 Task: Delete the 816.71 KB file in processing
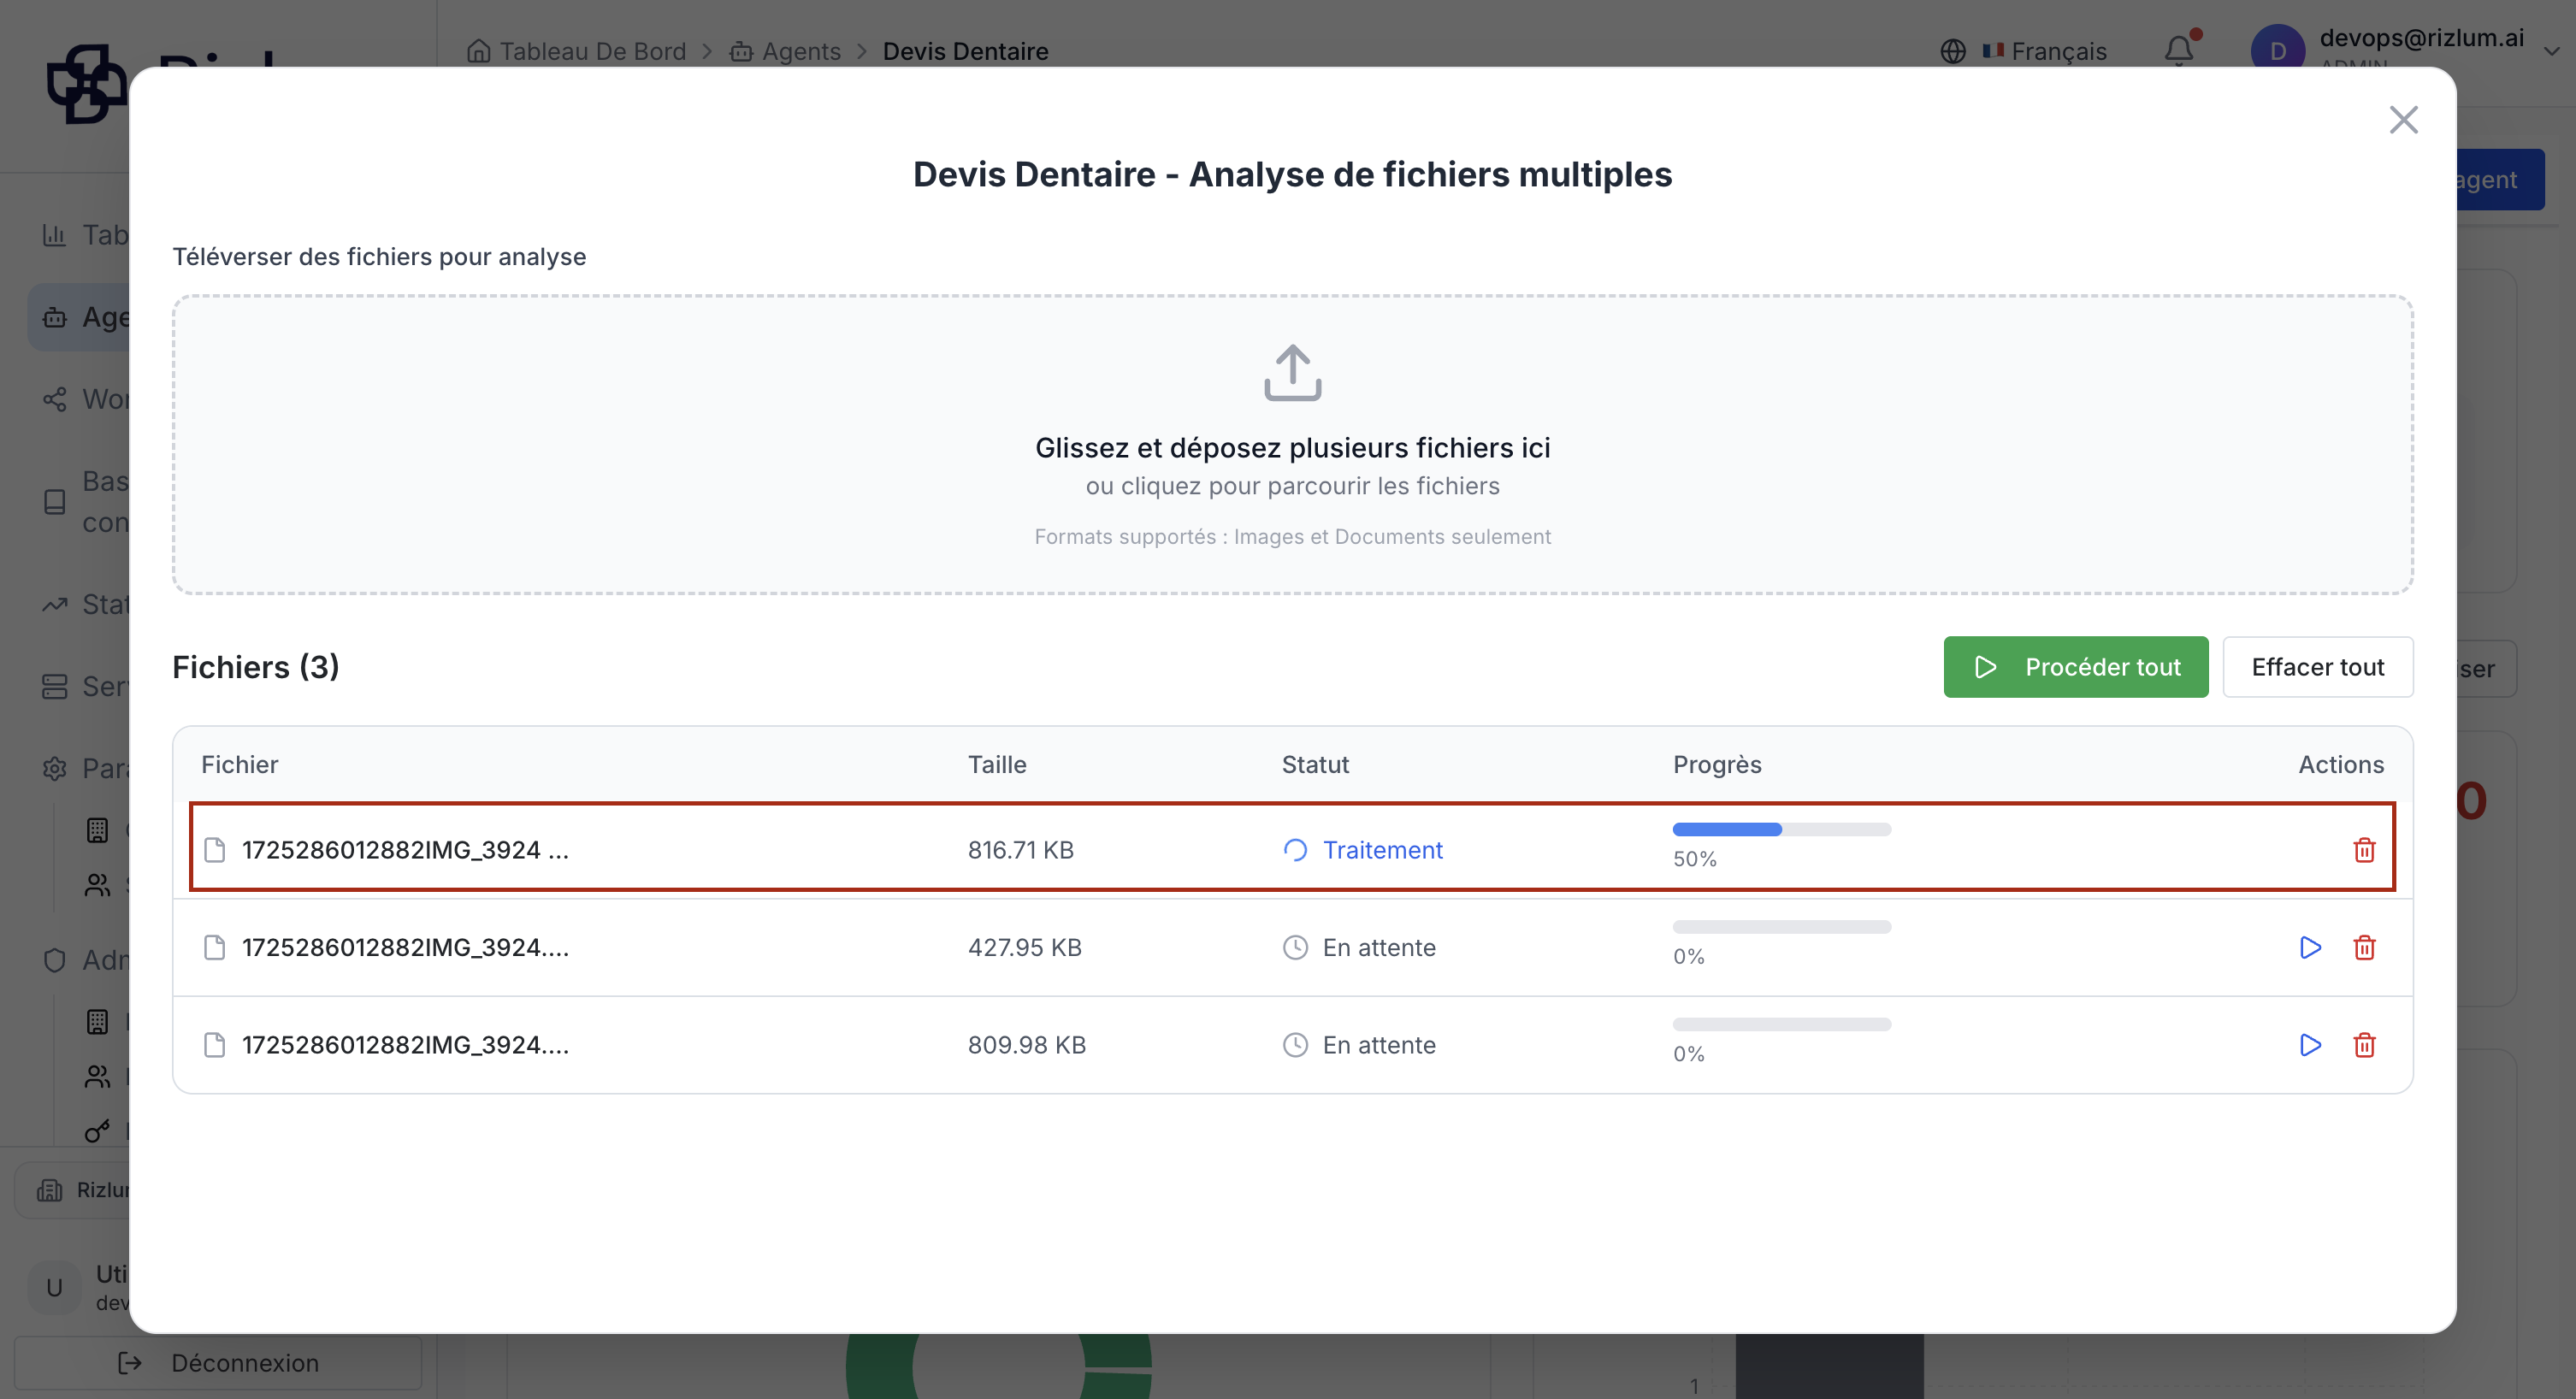(x=2364, y=850)
